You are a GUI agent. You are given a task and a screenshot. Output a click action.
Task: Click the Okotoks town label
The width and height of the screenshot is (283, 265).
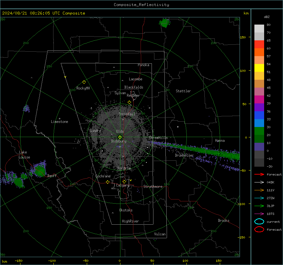[126, 210]
